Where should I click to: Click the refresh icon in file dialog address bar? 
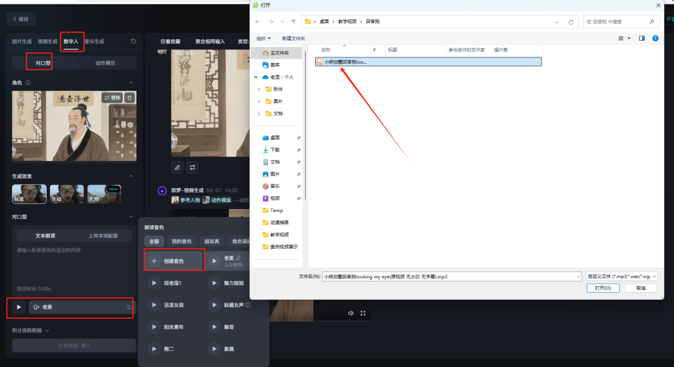point(570,22)
